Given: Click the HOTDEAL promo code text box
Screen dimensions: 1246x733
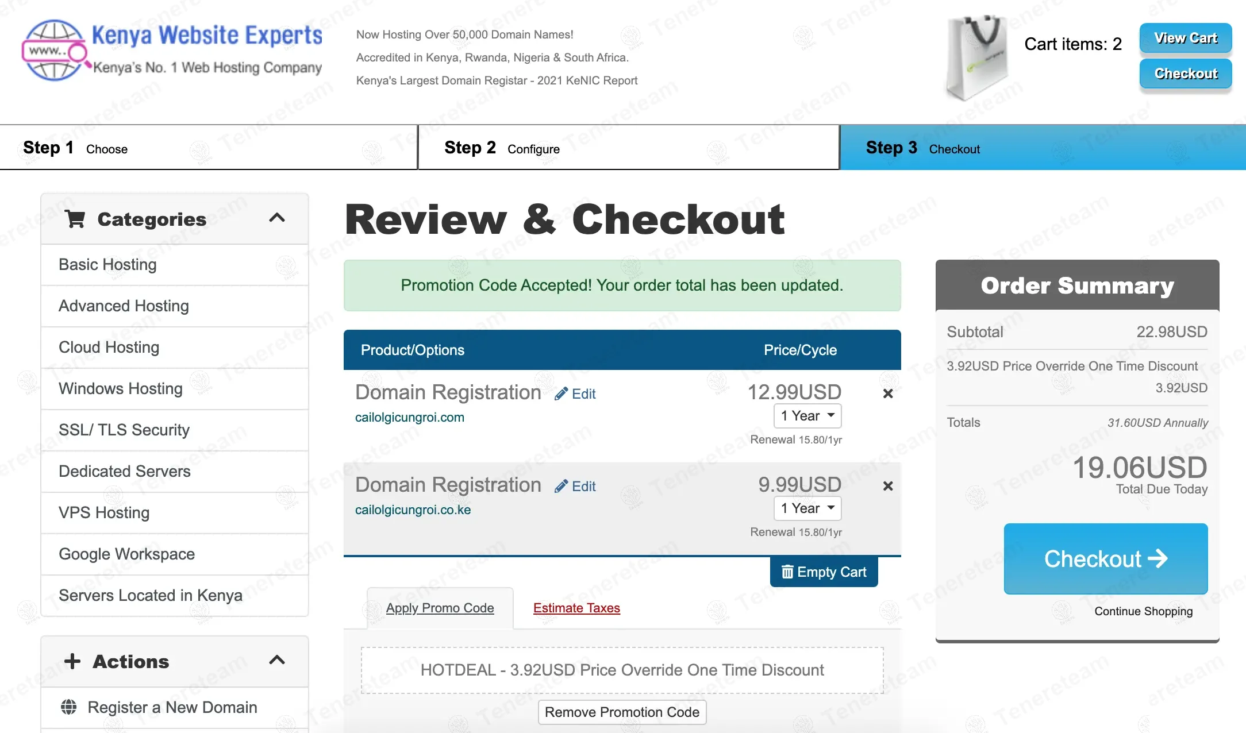Looking at the screenshot, I should (622, 670).
